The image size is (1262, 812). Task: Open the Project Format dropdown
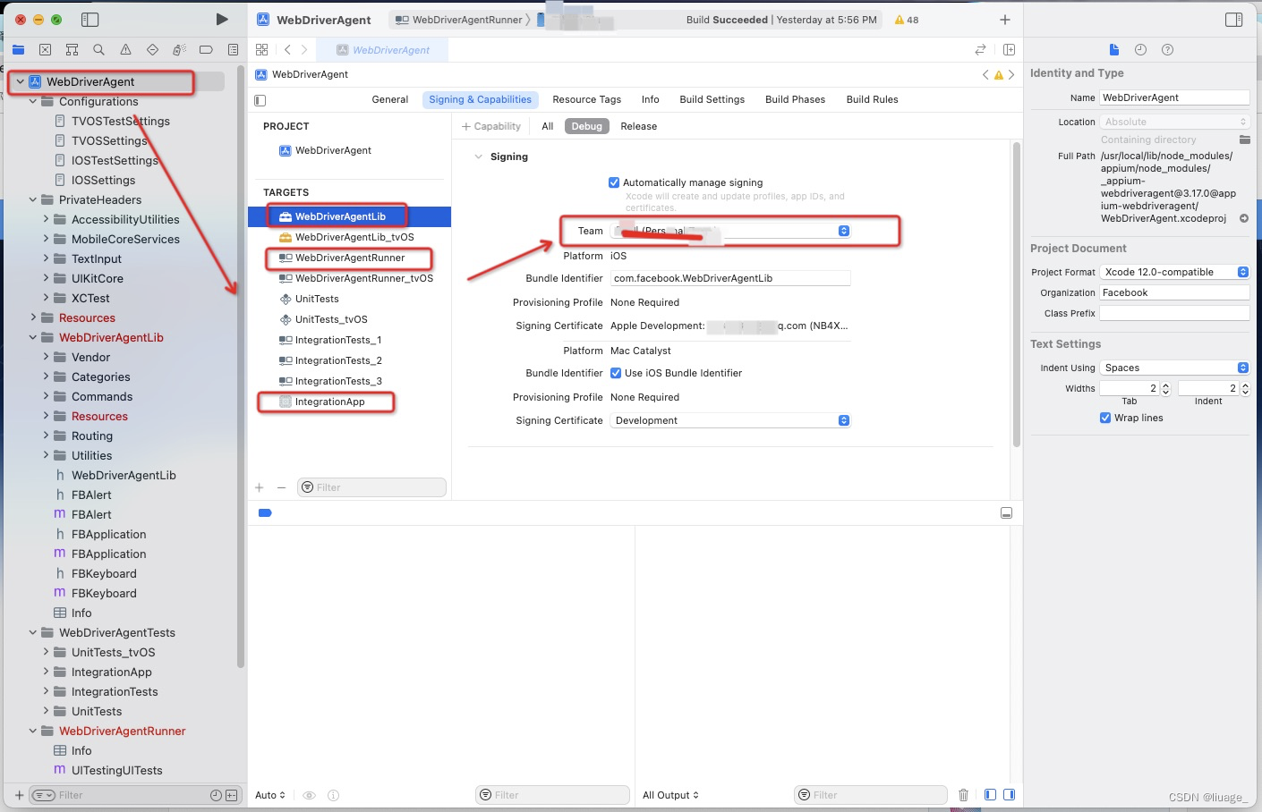pyautogui.click(x=1174, y=272)
